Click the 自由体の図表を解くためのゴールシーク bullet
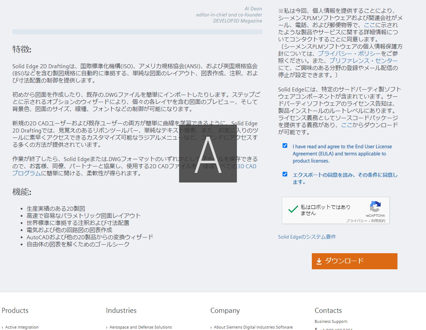Viewport: 426px width, 330px height. [x=78, y=244]
